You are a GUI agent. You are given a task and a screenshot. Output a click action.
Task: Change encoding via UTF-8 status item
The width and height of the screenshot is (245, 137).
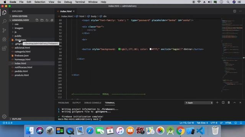click(x=214, y=123)
